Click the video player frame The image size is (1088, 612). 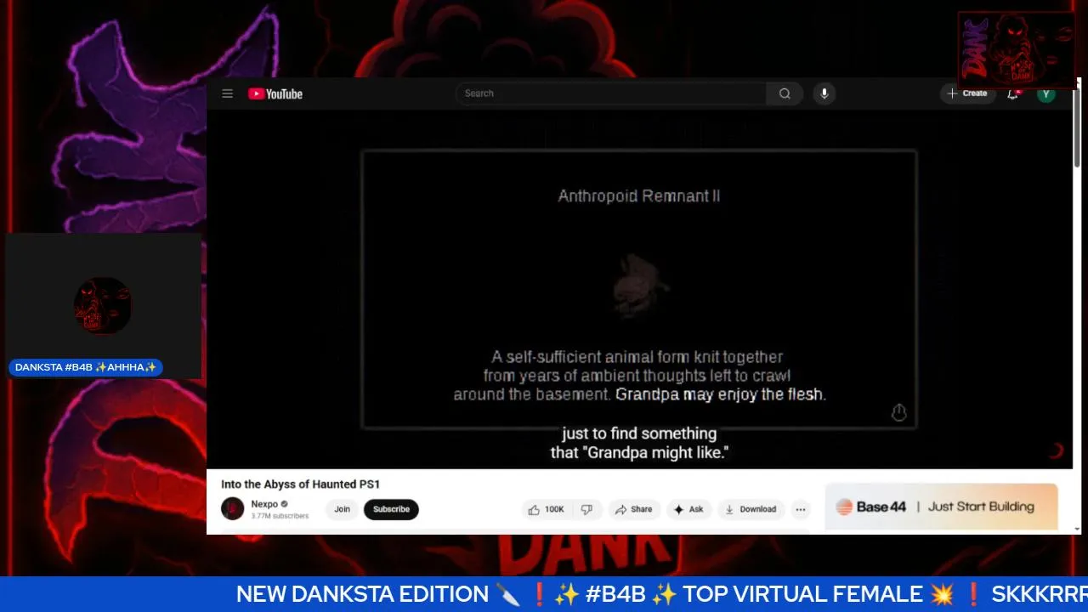639,289
